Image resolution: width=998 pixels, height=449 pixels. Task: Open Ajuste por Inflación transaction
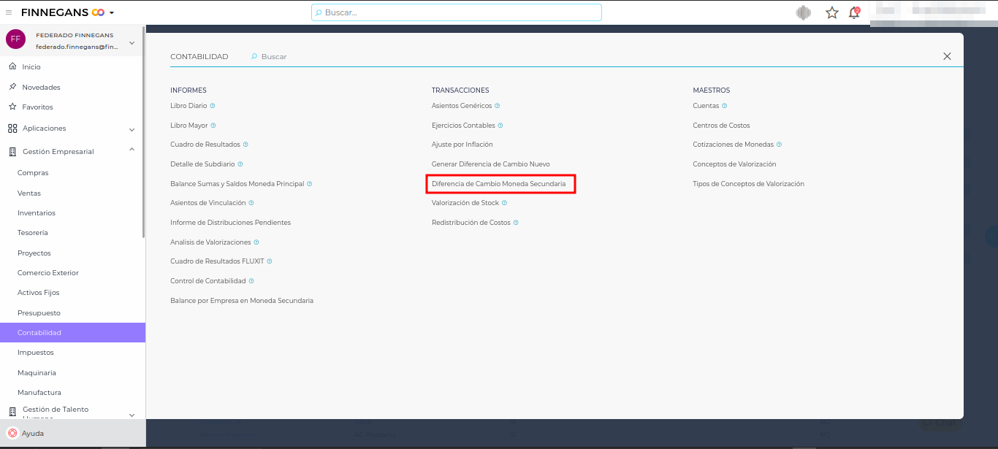pos(462,145)
